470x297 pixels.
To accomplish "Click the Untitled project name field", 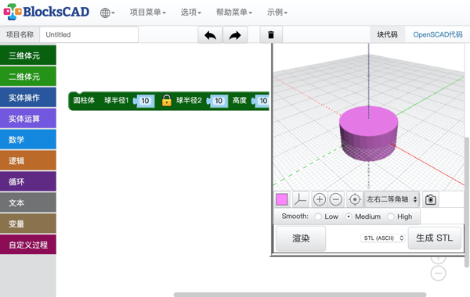I will pyautogui.click(x=89, y=34).
